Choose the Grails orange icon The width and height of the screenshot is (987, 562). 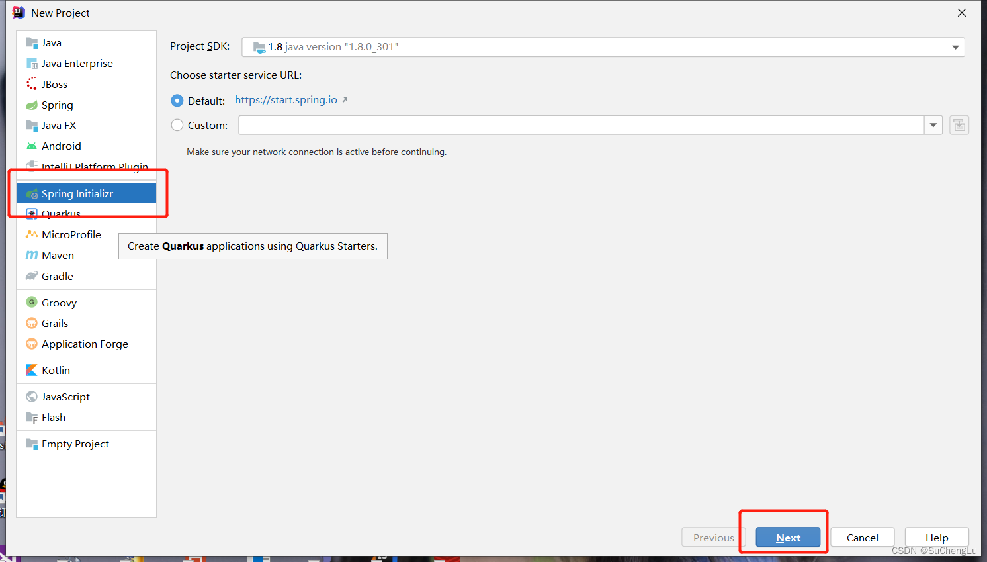click(32, 323)
